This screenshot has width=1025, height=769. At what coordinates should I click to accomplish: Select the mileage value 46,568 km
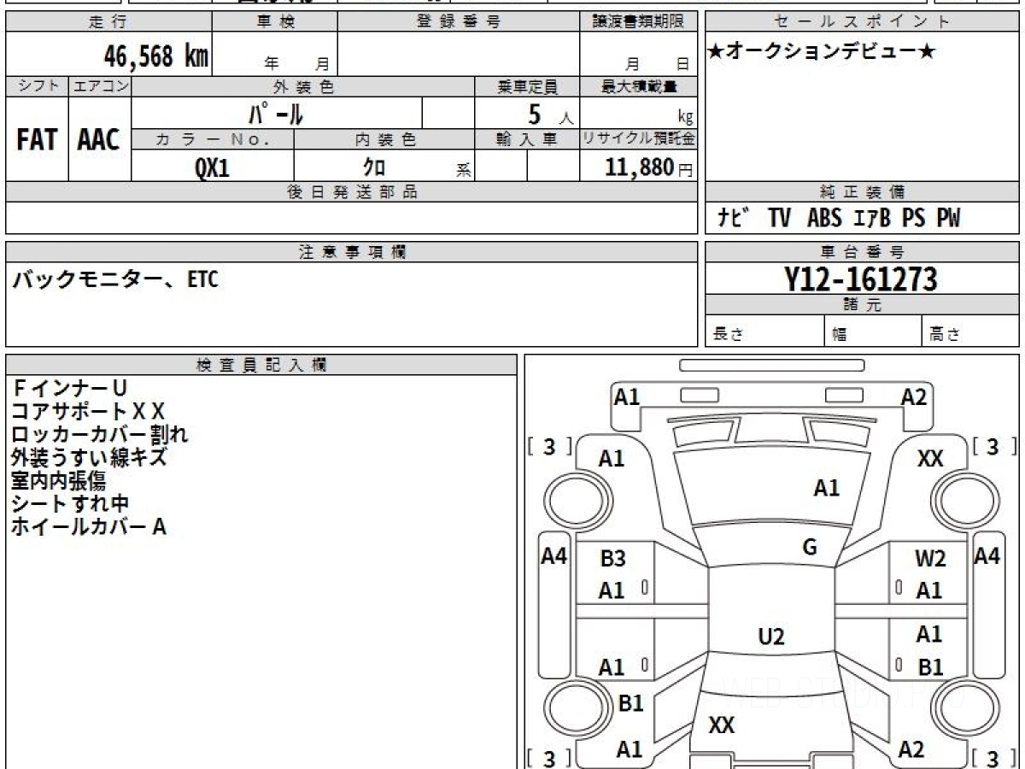(156, 56)
